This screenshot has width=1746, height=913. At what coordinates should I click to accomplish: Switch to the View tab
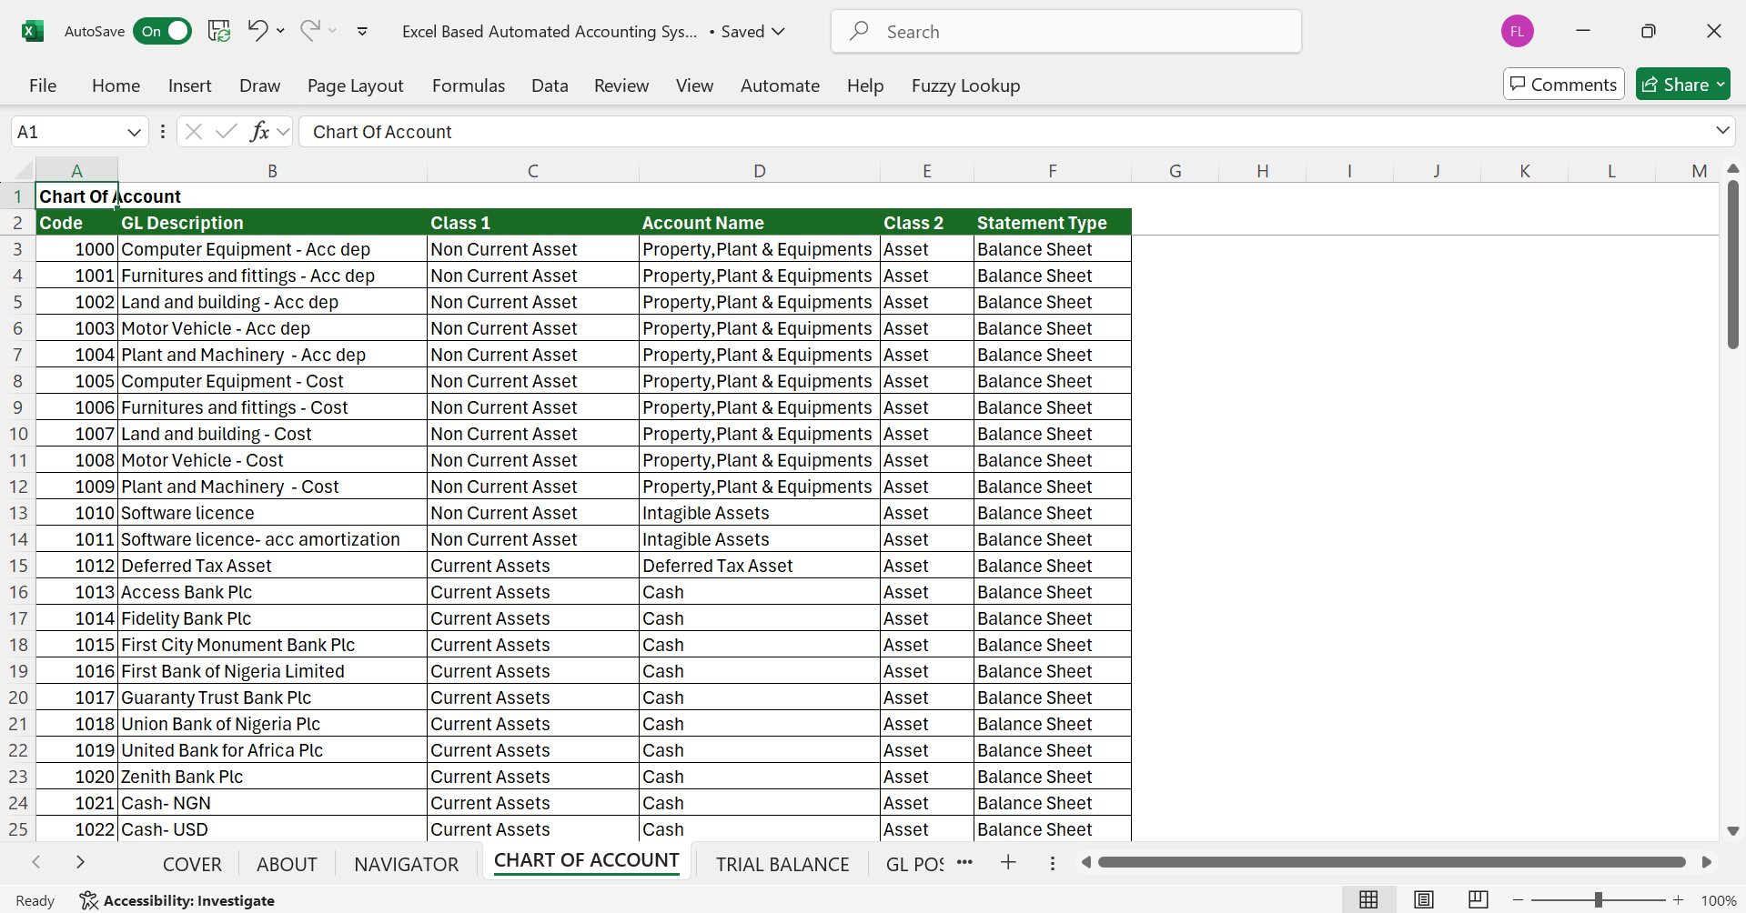pyautogui.click(x=694, y=85)
